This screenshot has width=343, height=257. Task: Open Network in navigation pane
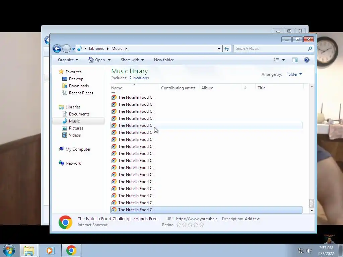click(x=73, y=163)
